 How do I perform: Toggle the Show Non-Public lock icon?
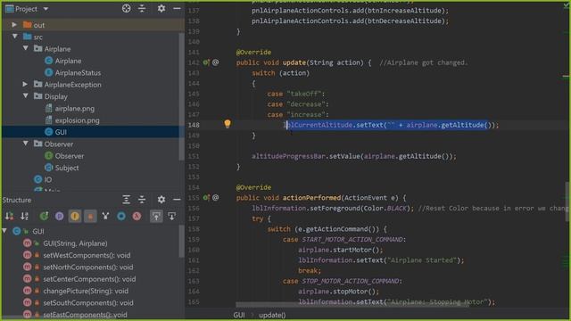90,216
